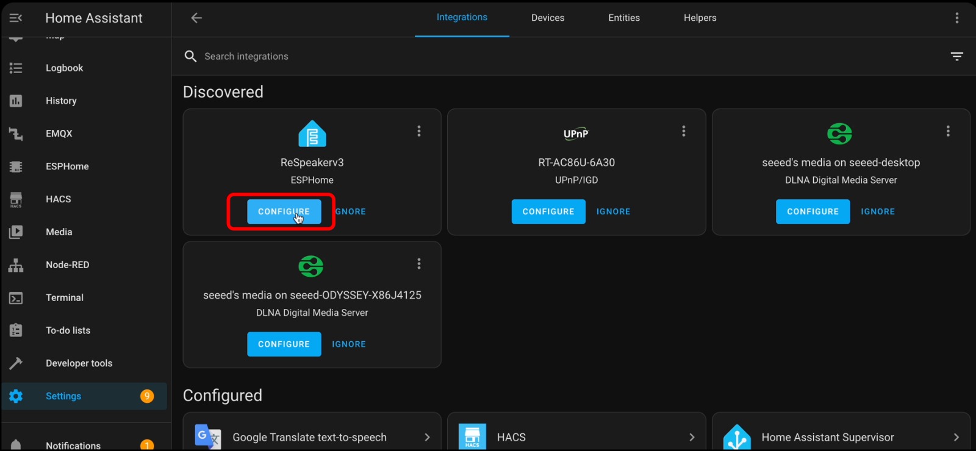Ignore seeed's media on seeed-desktop
The height and width of the screenshot is (451, 976).
878,212
